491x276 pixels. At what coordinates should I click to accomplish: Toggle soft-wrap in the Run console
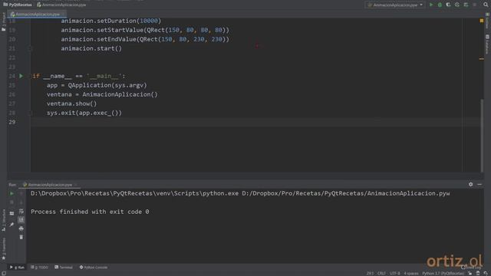coord(21,212)
